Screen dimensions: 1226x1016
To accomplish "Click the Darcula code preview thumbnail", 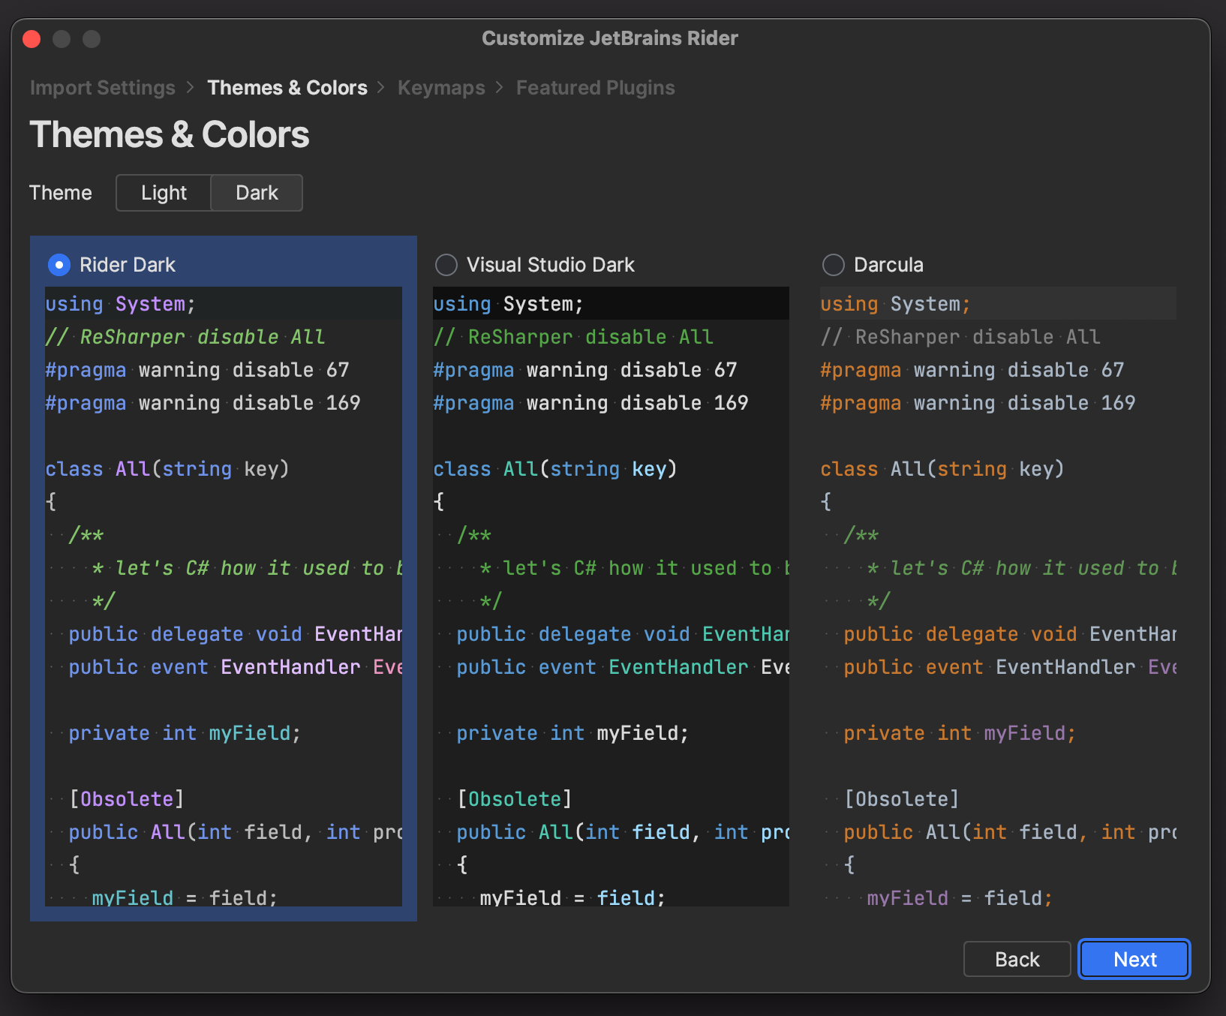I will point(998,597).
